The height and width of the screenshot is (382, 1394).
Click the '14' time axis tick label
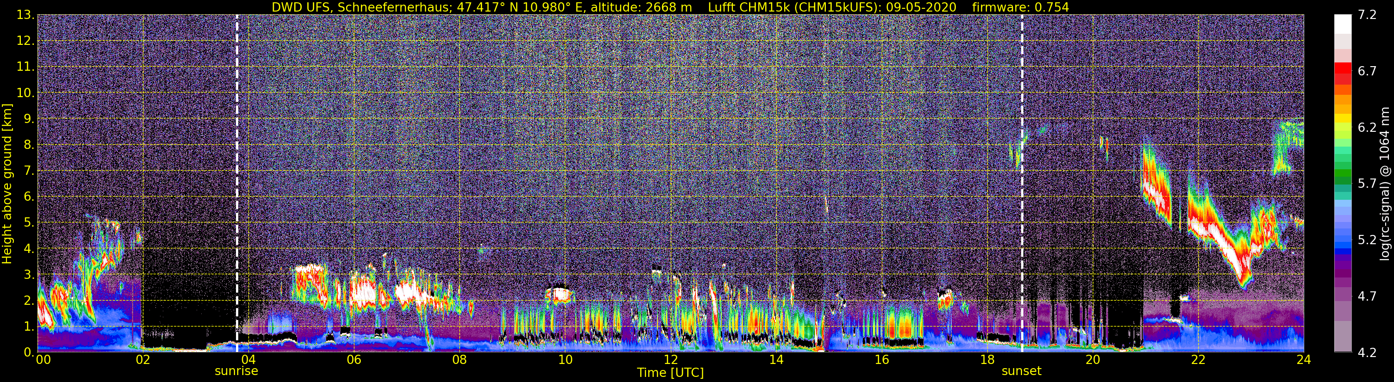click(776, 360)
